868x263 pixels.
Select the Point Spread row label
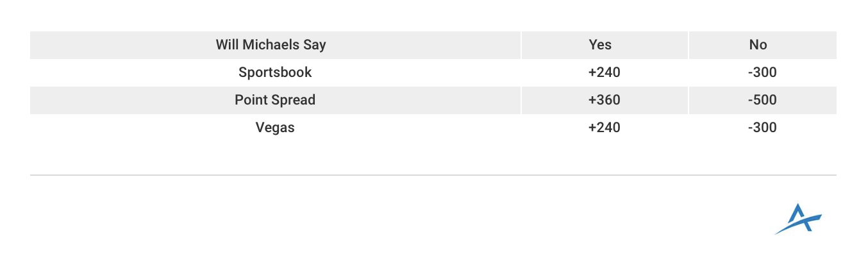275,100
